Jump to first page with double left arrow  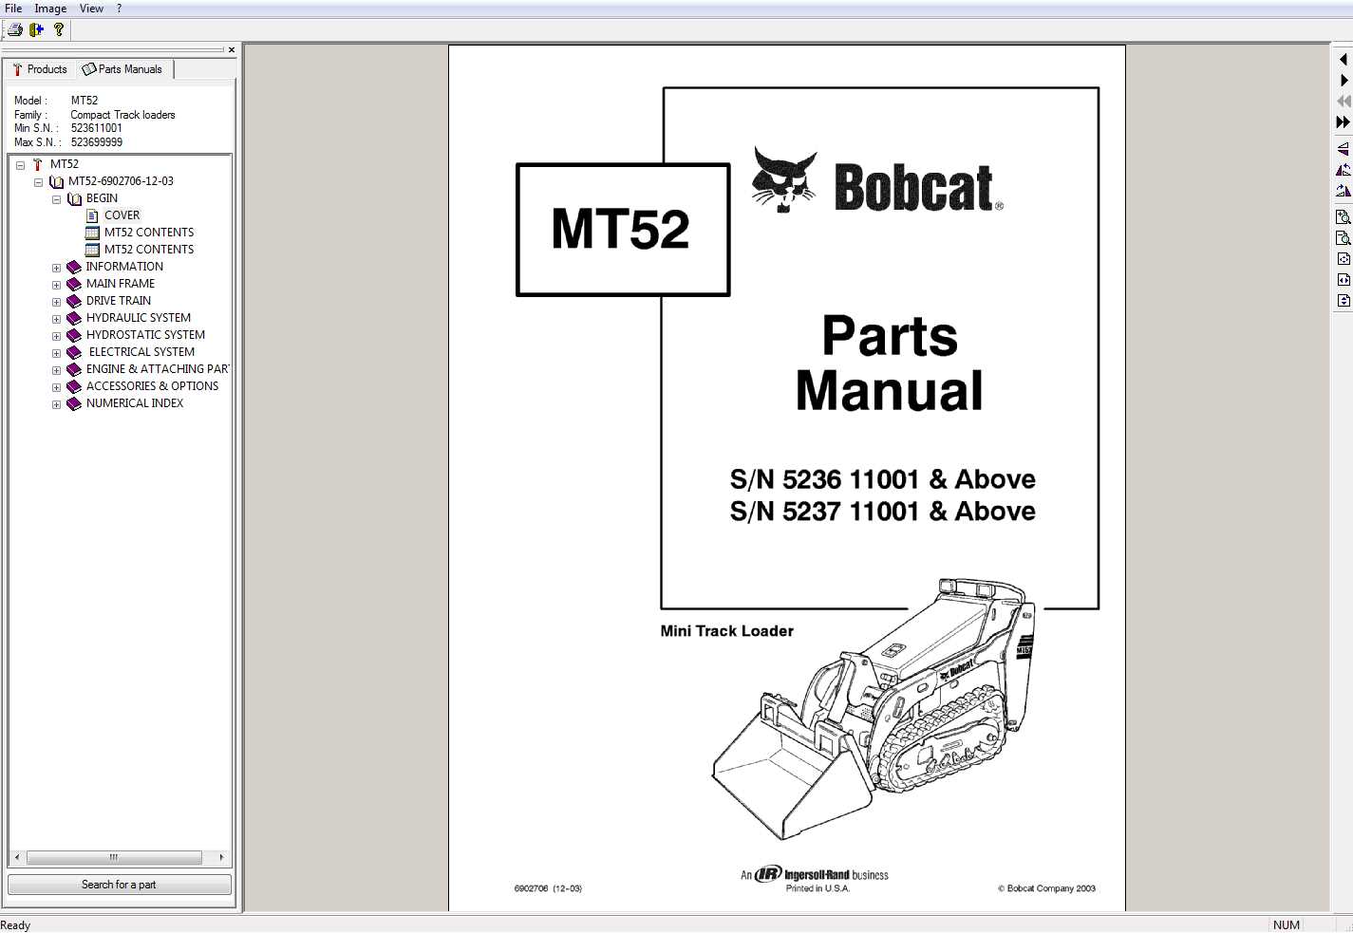point(1343,101)
